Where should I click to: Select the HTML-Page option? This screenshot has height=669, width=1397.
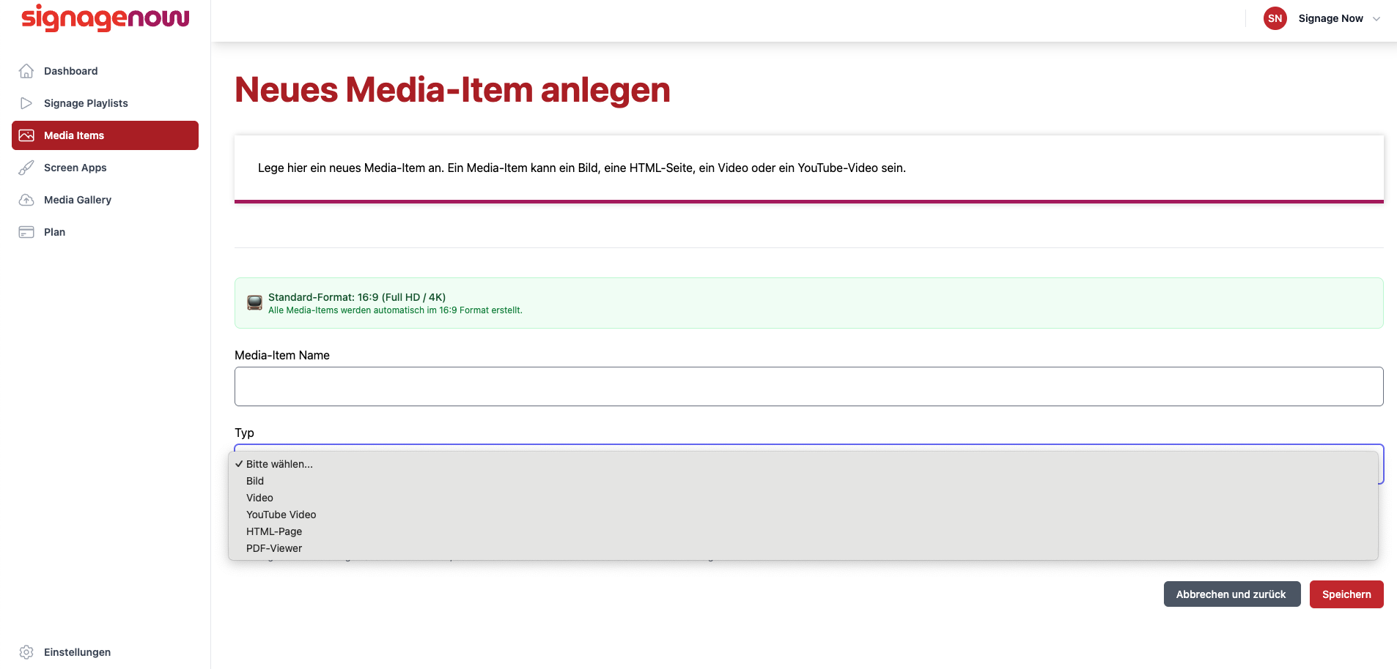click(x=803, y=531)
